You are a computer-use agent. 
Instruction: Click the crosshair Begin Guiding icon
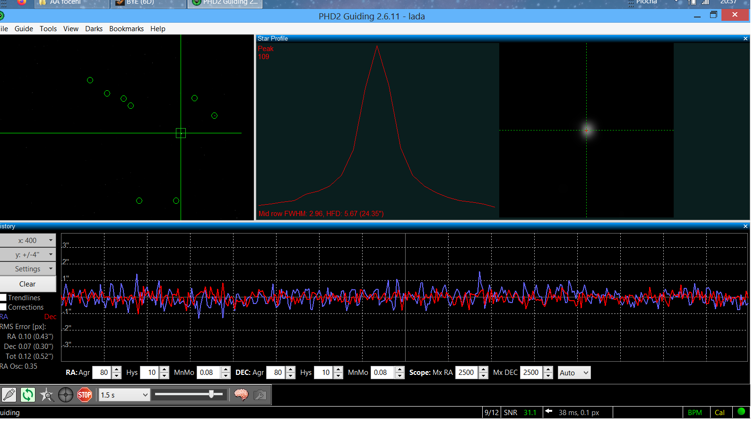point(66,395)
